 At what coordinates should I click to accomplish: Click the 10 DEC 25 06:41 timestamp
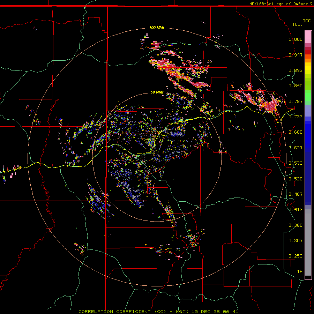[215, 312]
